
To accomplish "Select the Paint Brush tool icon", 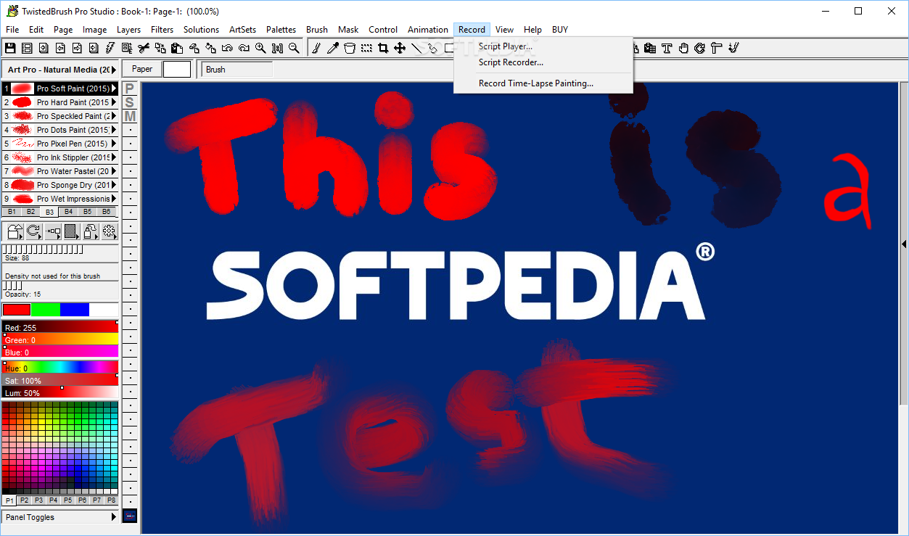I will coord(317,48).
